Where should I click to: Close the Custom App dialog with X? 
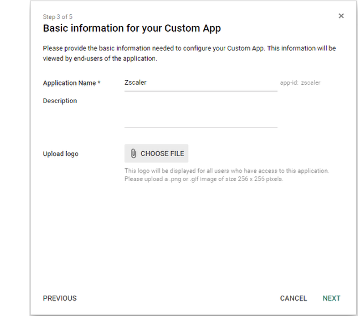[x=341, y=16]
